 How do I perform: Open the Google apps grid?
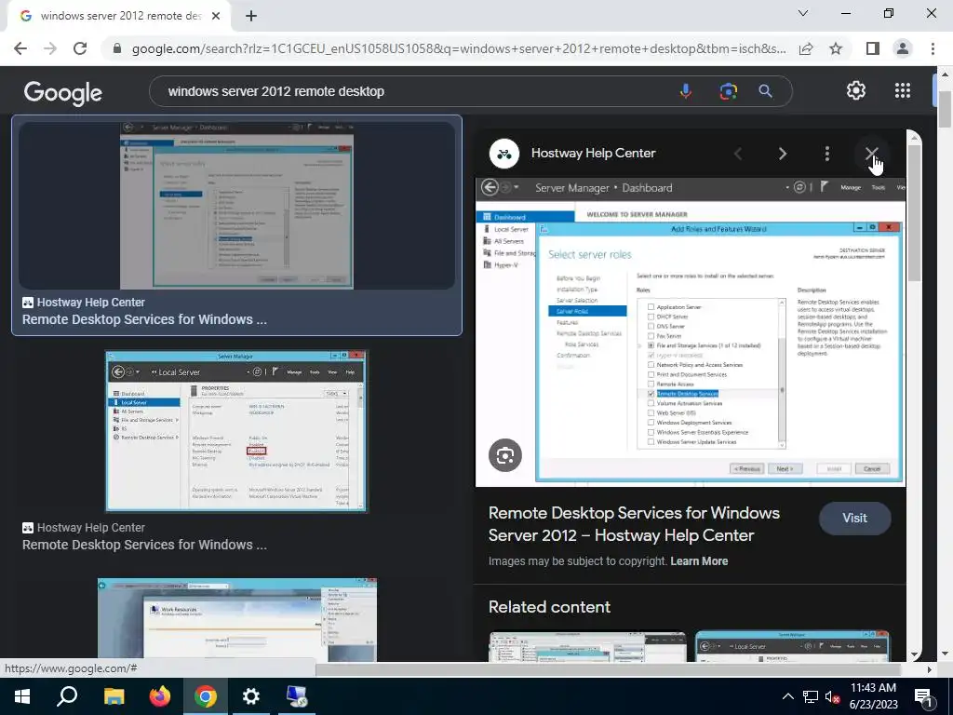[903, 90]
